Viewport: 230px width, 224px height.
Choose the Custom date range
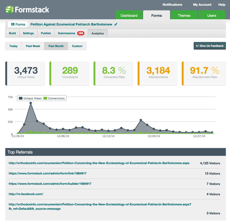point(77,46)
